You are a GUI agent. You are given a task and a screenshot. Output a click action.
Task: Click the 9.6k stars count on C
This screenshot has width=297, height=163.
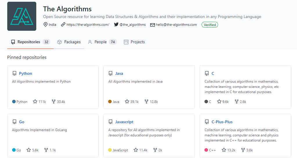226,102
